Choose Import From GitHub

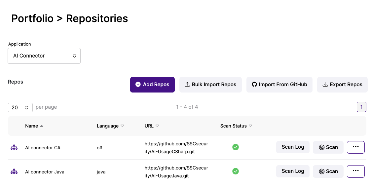click(279, 85)
